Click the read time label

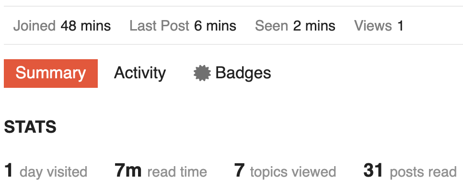177,172
